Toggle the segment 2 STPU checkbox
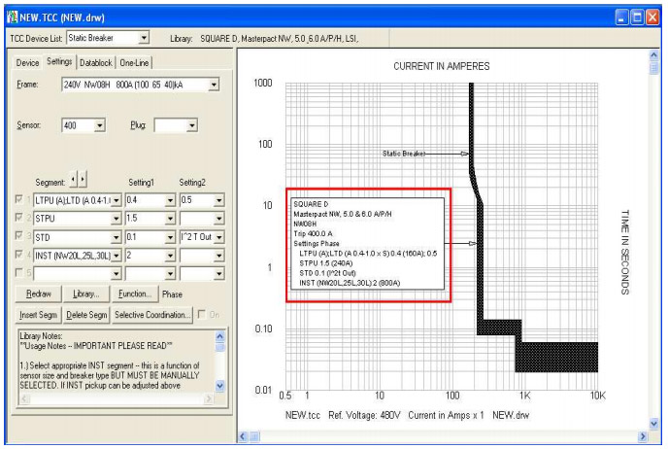 click(x=18, y=218)
